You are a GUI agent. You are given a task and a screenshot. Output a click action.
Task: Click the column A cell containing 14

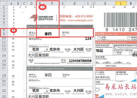(x=13, y=56)
